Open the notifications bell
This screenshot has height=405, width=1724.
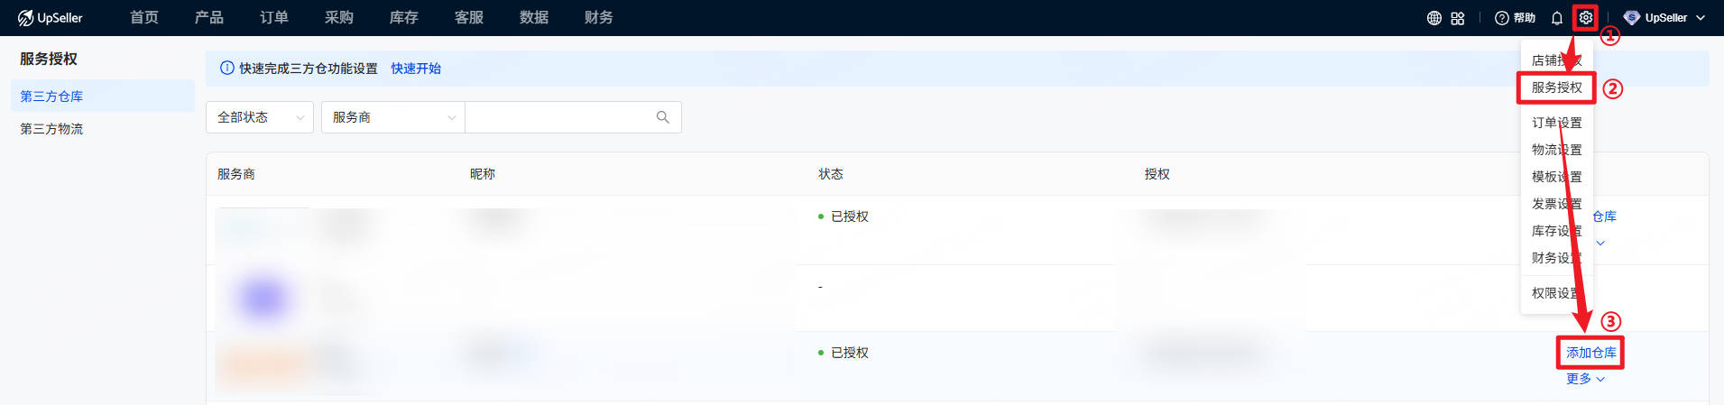[1557, 18]
